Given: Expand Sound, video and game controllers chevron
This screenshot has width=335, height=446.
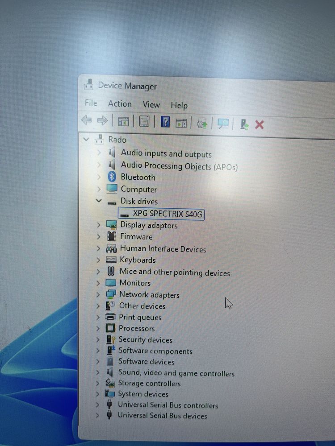Looking at the screenshot, I should point(98,372).
